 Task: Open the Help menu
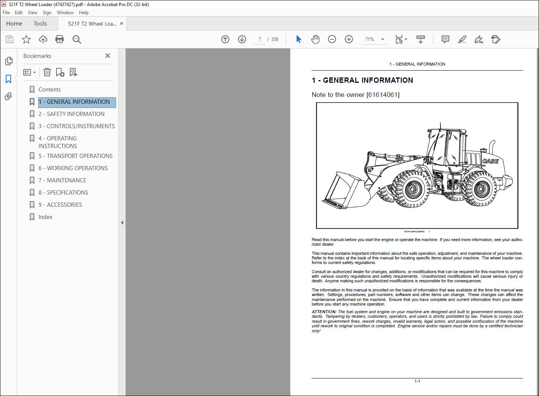84,13
